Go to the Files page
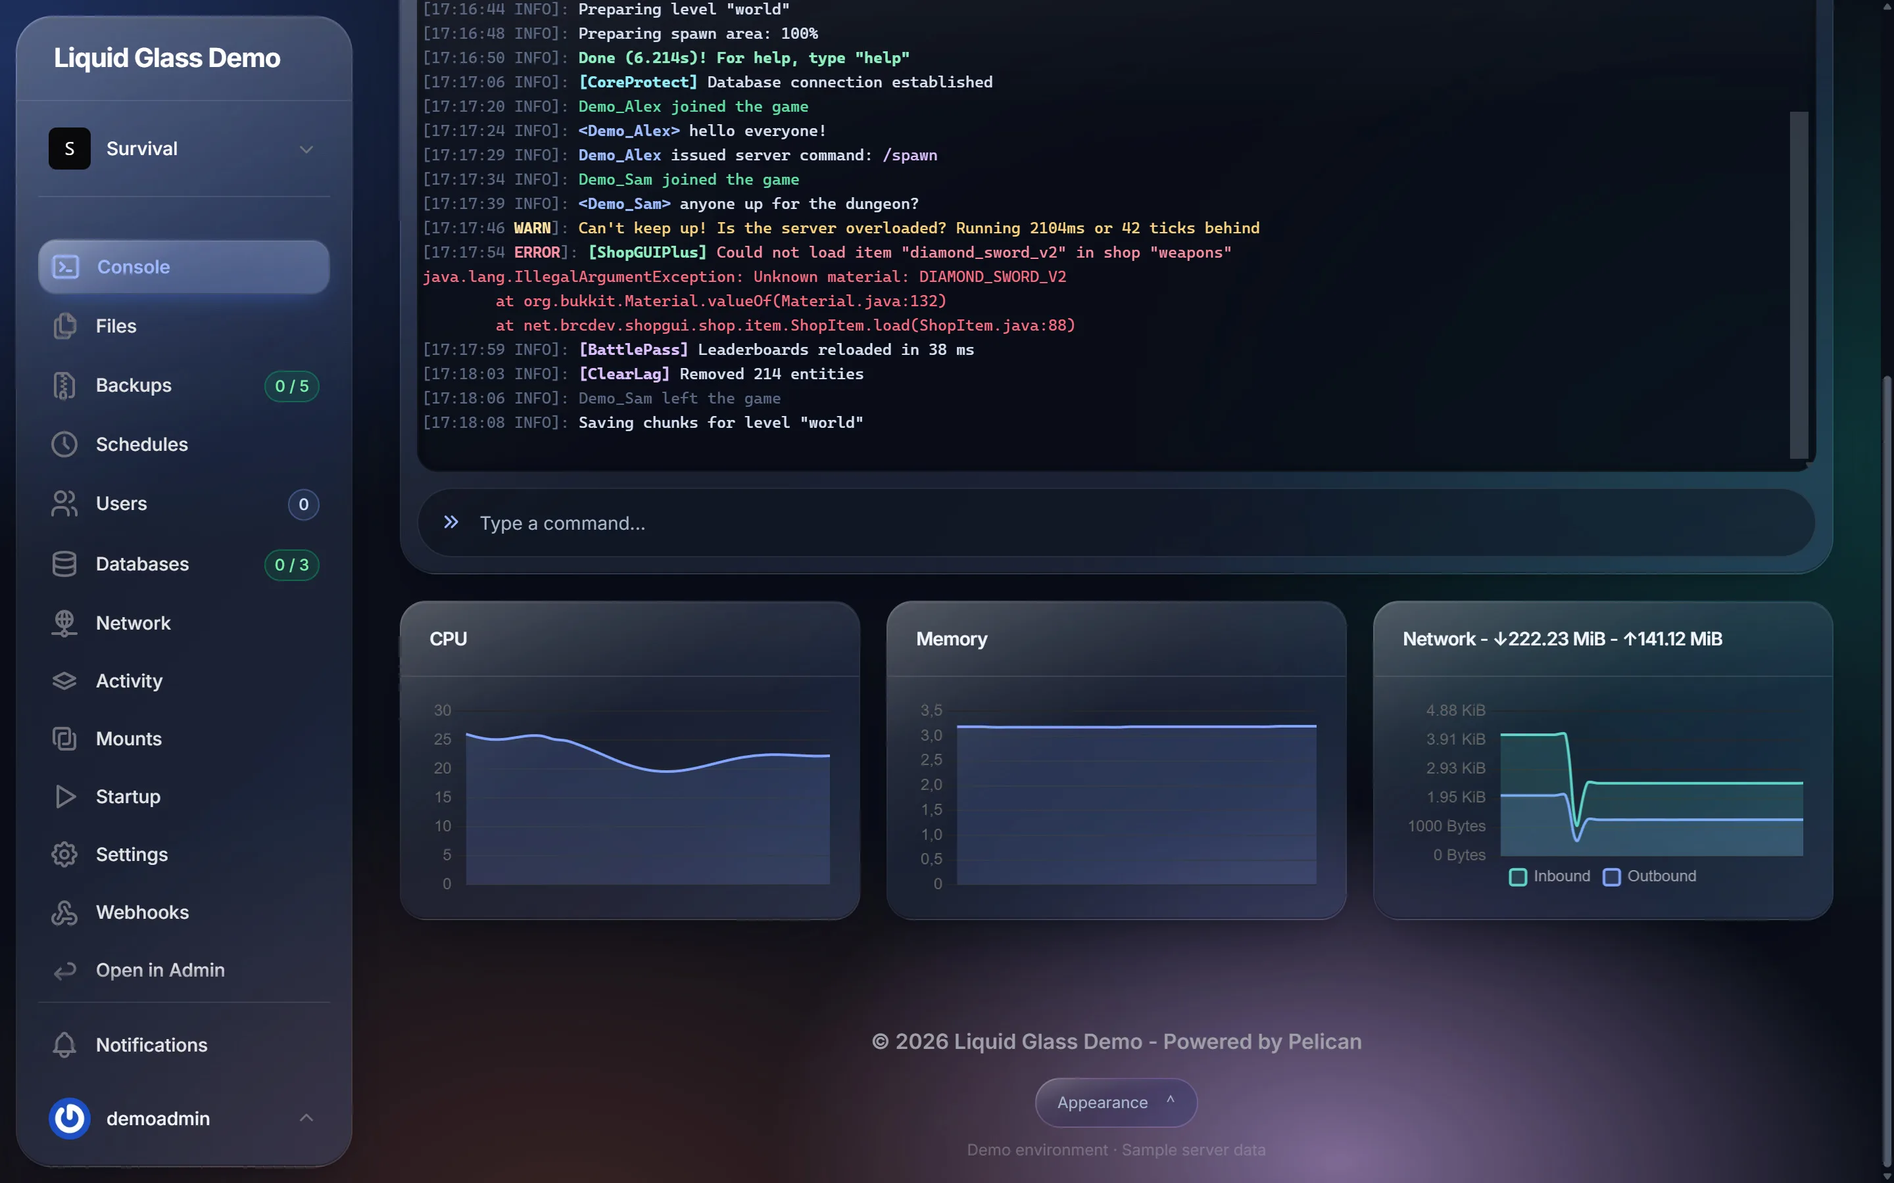 point(184,326)
